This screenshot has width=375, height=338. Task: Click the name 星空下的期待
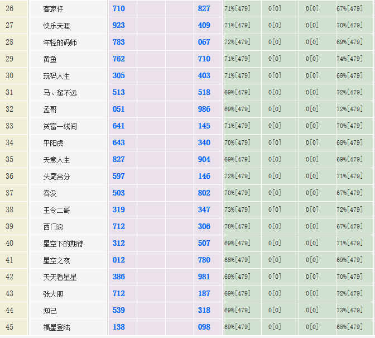[x=64, y=244]
